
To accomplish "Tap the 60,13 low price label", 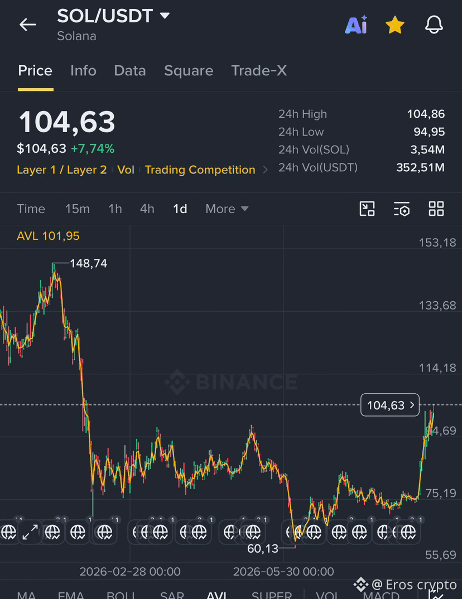I will (263, 549).
